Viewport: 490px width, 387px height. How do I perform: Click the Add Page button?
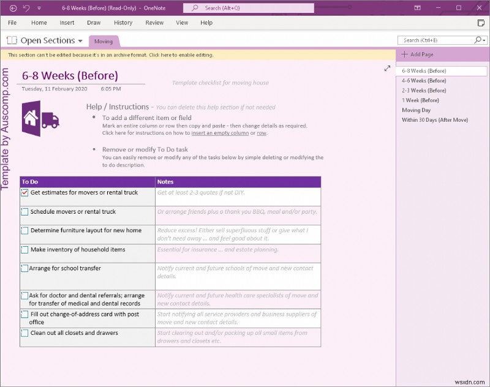(x=423, y=54)
